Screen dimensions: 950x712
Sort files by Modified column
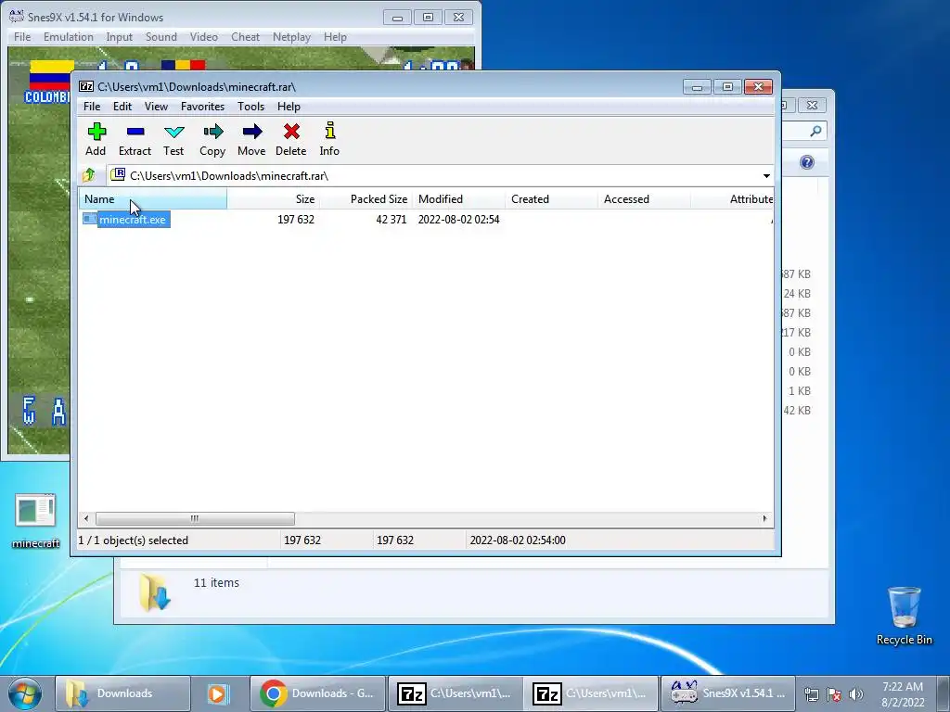point(458,199)
